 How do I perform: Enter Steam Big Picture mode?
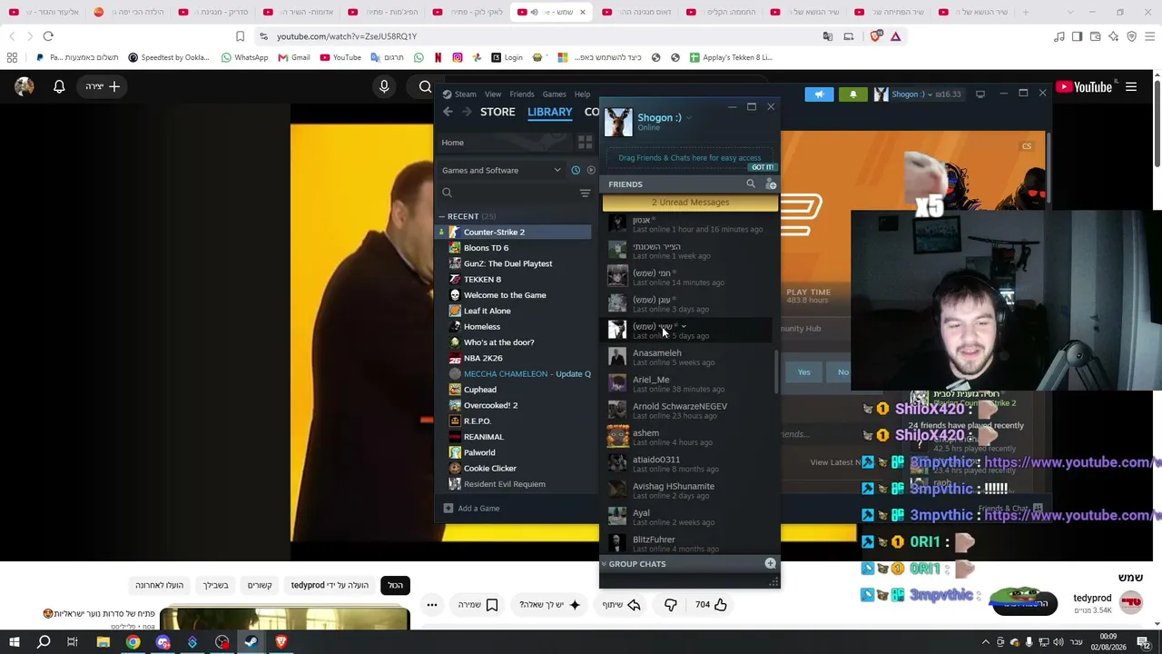click(x=980, y=94)
